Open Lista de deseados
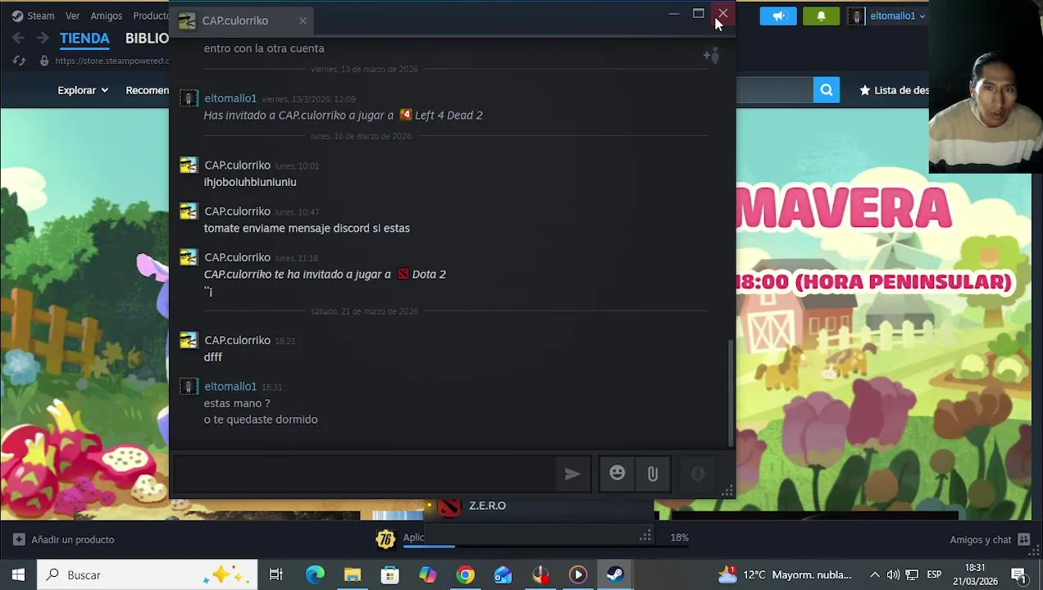Screen dimensions: 1043x590 pyautogui.click(x=894, y=90)
